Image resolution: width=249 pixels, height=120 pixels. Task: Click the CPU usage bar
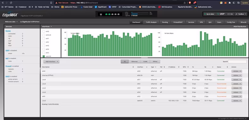140,12
